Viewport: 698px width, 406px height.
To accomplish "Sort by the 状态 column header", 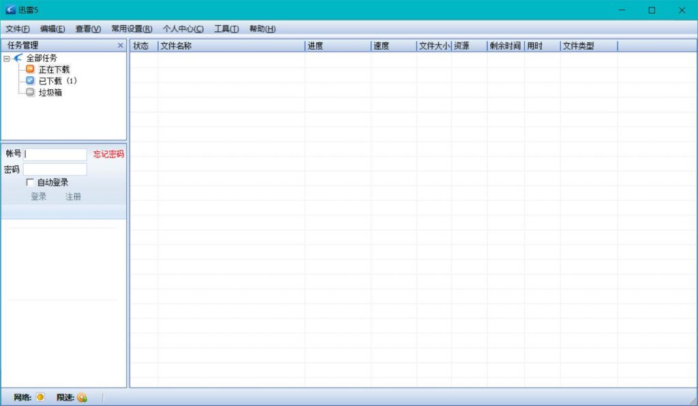I will pos(144,46).
